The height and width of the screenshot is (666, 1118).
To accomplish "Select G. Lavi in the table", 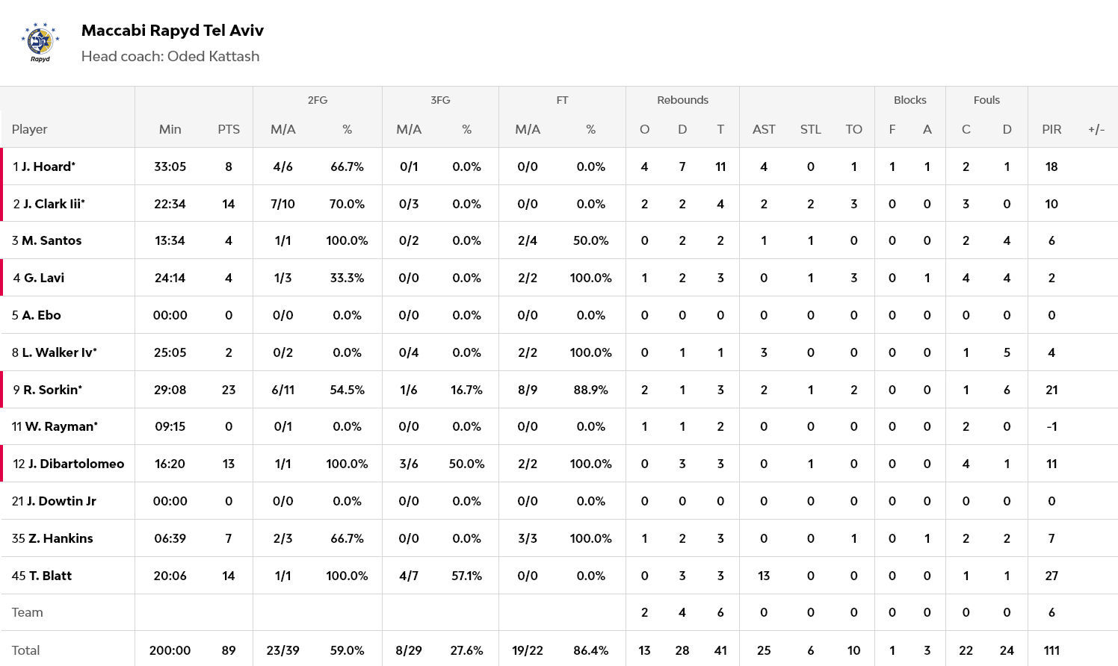I will [43, 278].
